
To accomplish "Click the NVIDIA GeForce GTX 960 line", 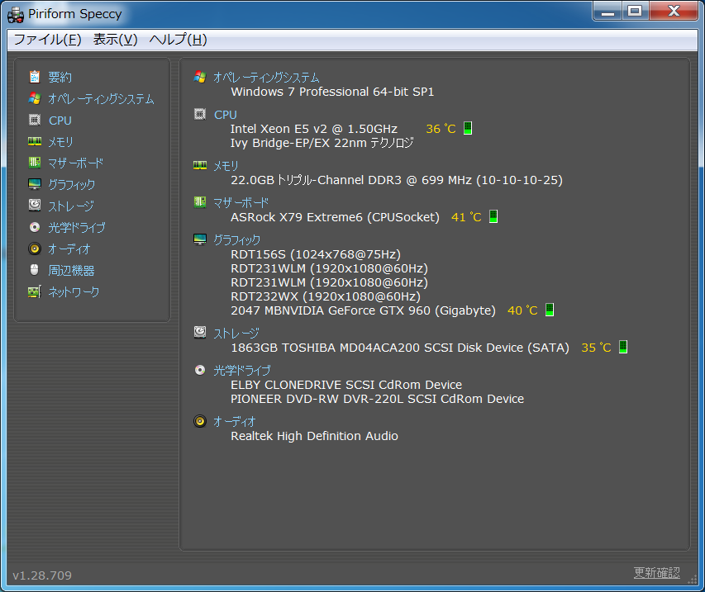I will tap(364, 310).
